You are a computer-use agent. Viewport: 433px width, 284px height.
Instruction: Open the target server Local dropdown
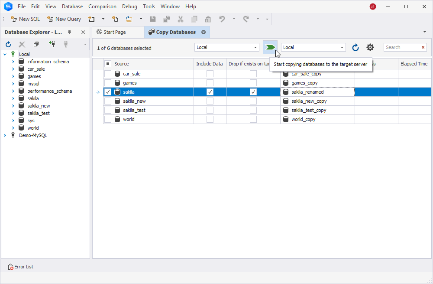pyautogui.click(x=313, y=47)
